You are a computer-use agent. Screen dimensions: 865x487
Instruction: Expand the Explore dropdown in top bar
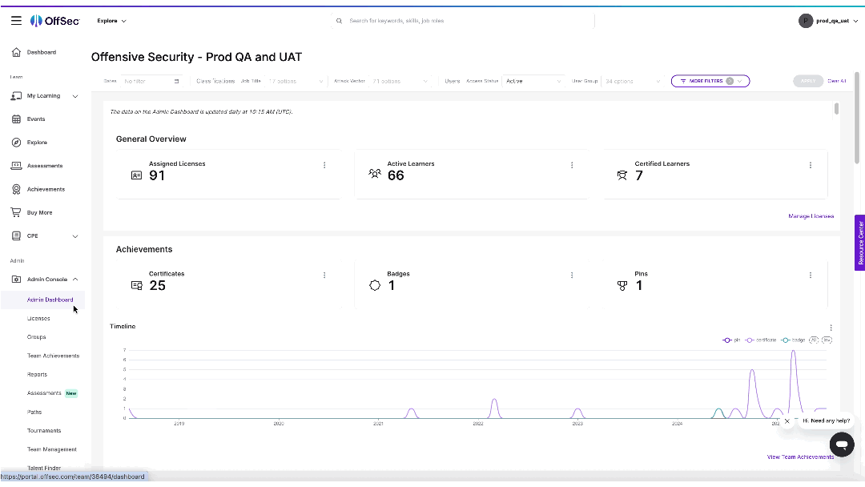111,21
